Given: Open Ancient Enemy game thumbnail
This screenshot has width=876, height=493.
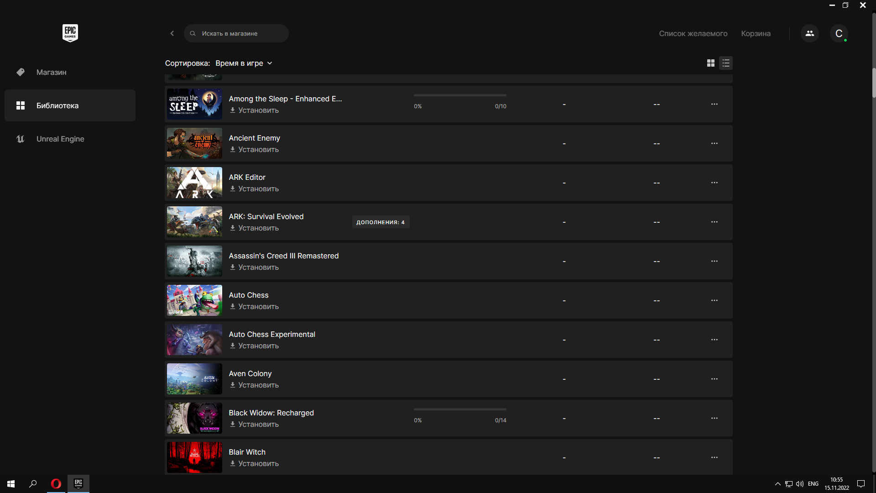Looking at the screenshot, I should click(194, 143).
